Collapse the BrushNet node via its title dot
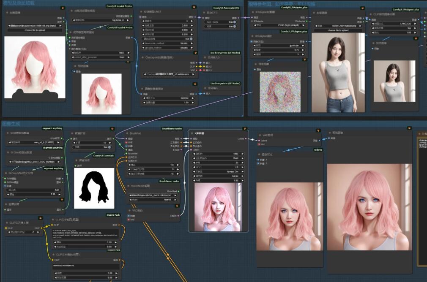Screen dimensions: 427x282 127,133
